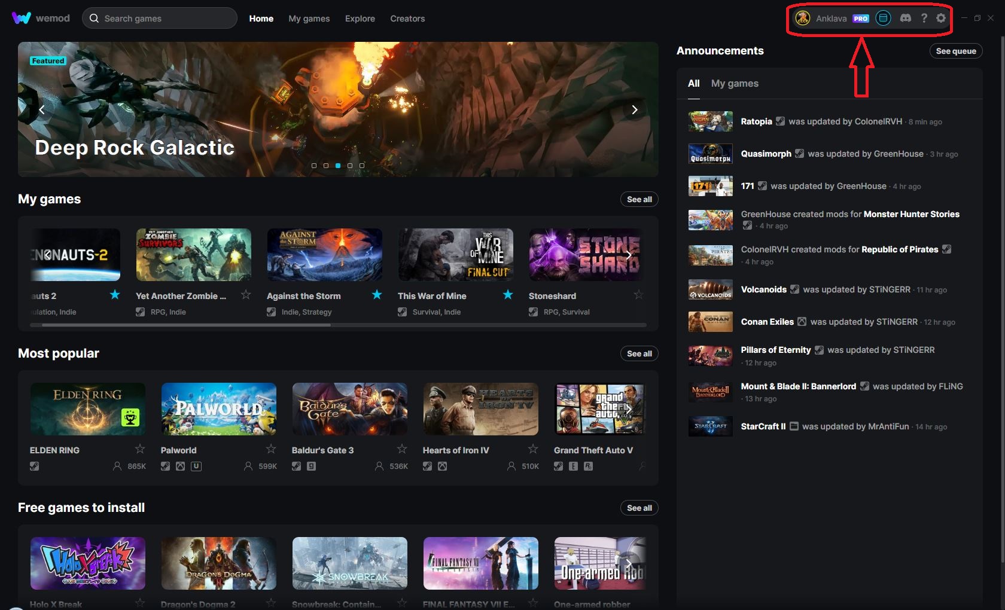Open Pillars of Eternity announcement
The image size is (1005, 610).
[x=776, y=349]
